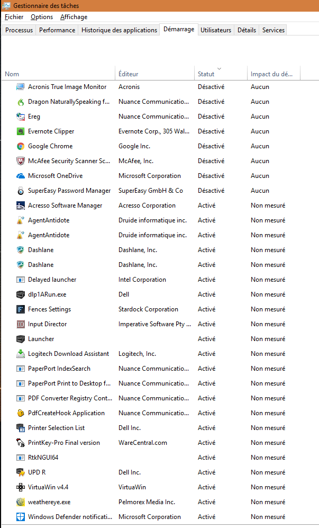Open the Services tab
Screen dimensions: 319x528
coord(273,30)
